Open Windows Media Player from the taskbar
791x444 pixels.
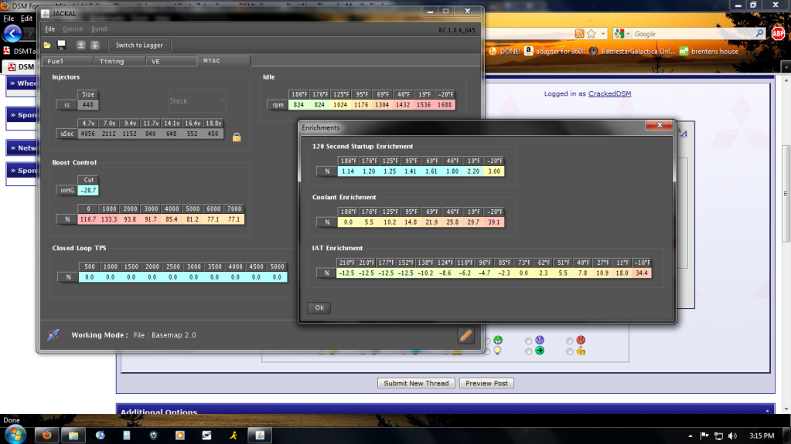[x=180, y=435]
